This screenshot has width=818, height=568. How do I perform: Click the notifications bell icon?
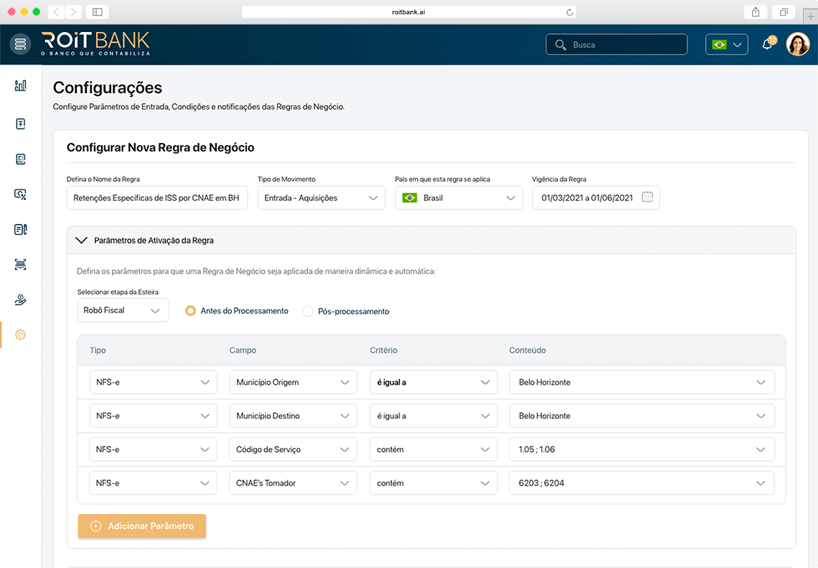(x=767, y=45)
